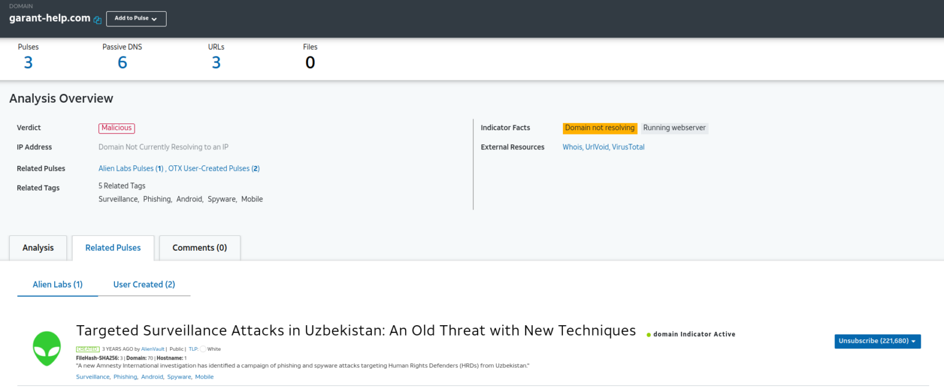Viewport: 944px width, 389px height.
Task: Click the Spyware tag on the pulse
Action: (x=179, y=376)
